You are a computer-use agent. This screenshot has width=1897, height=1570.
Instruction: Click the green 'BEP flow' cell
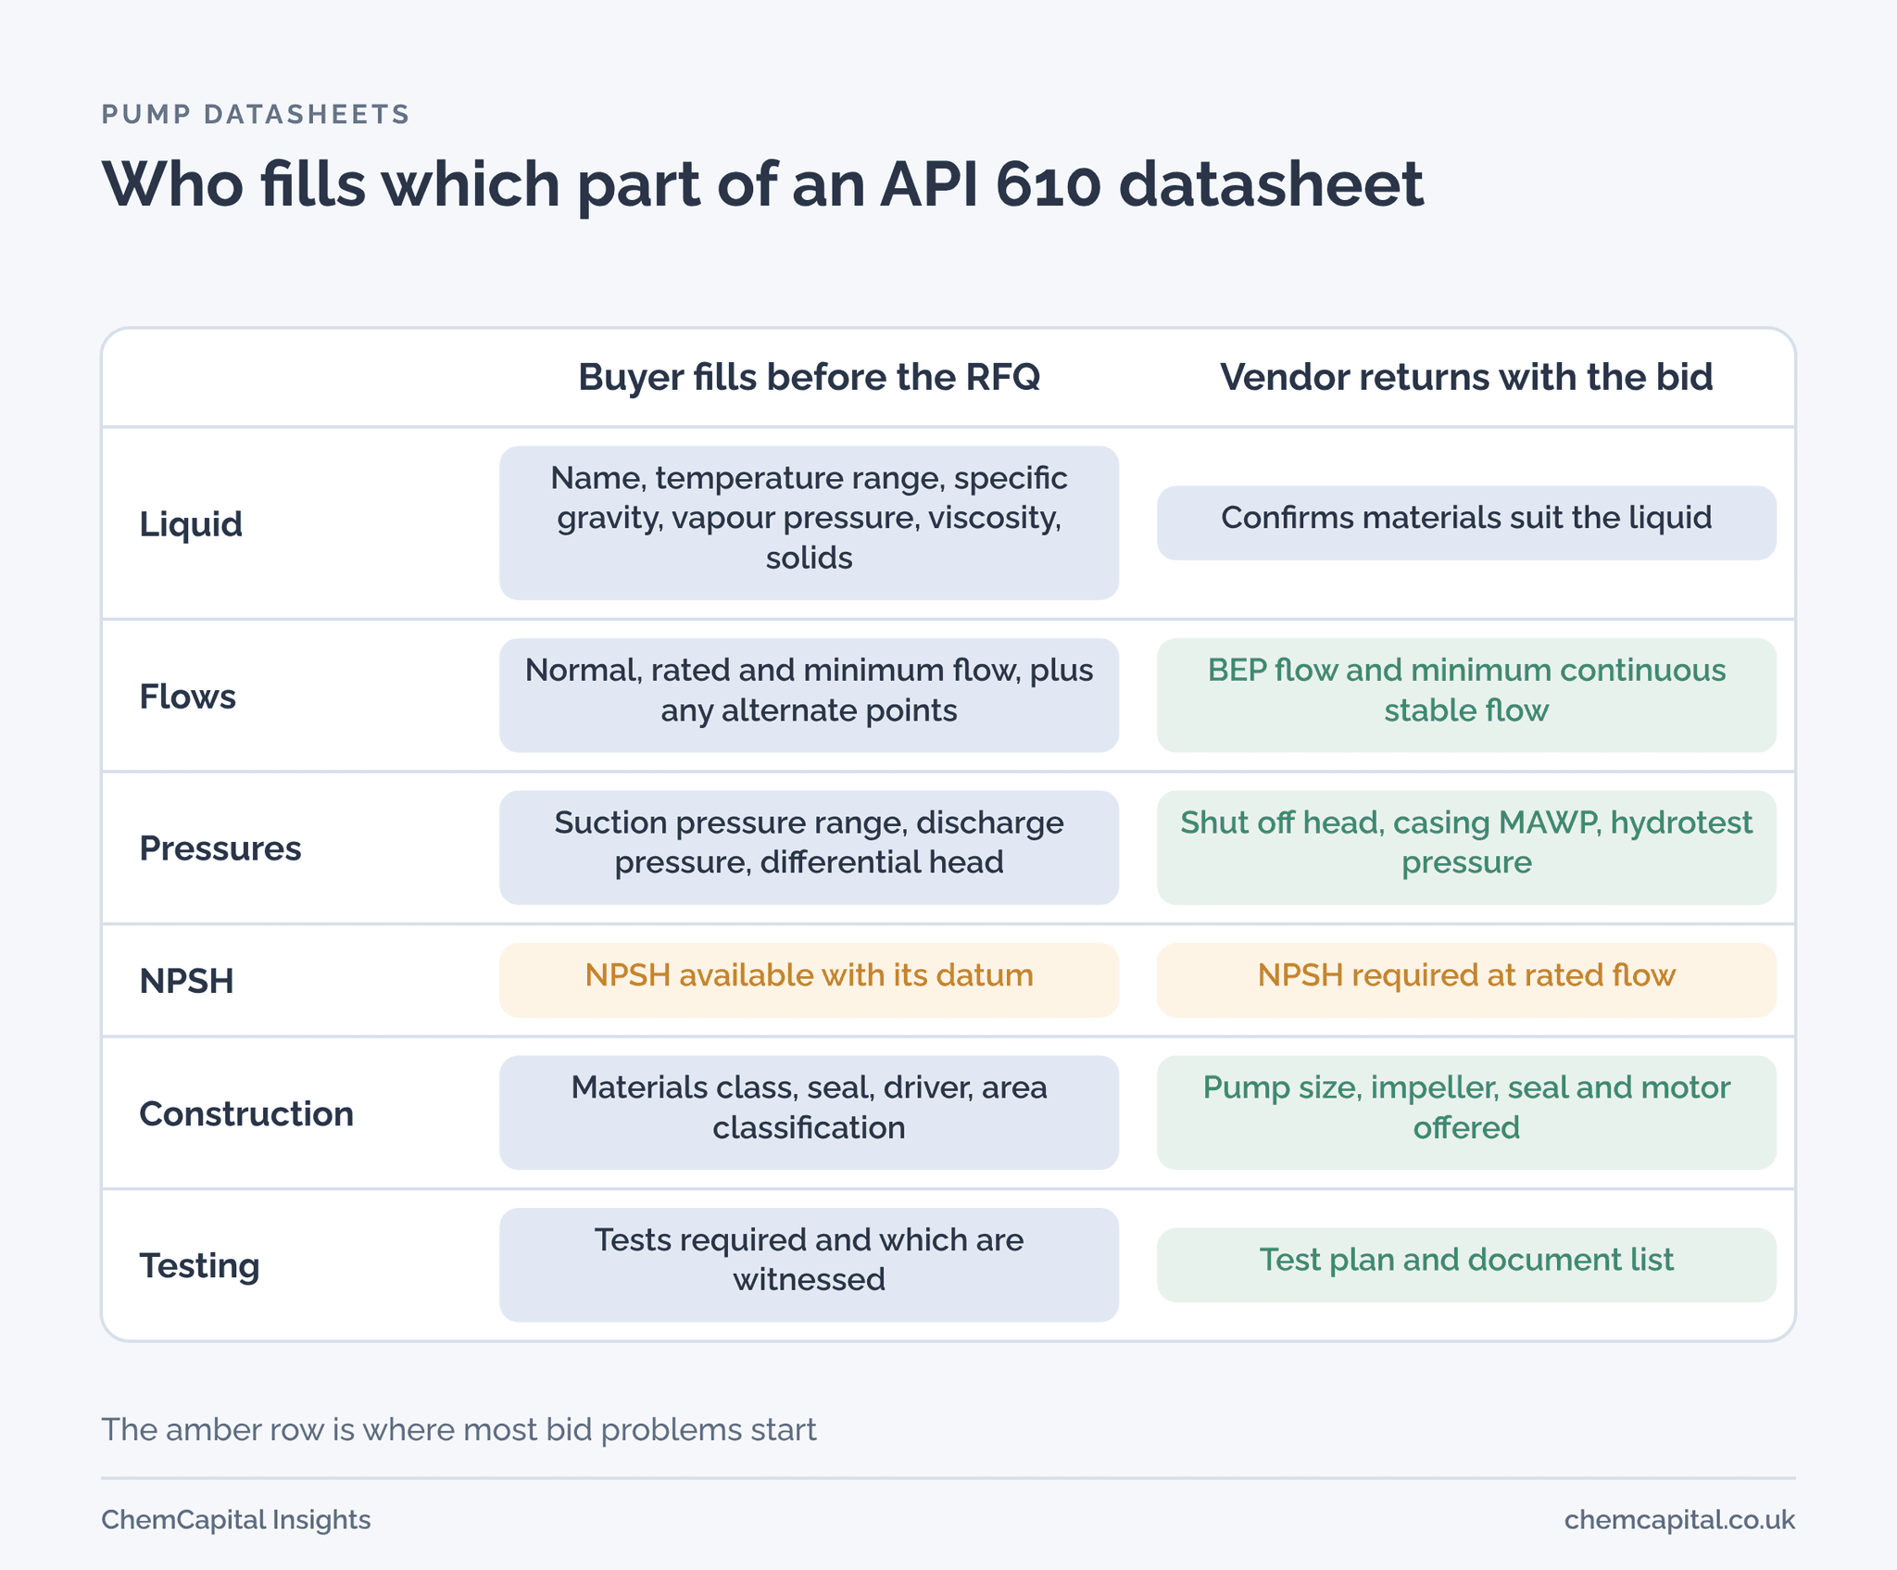tap(1466, 695)
